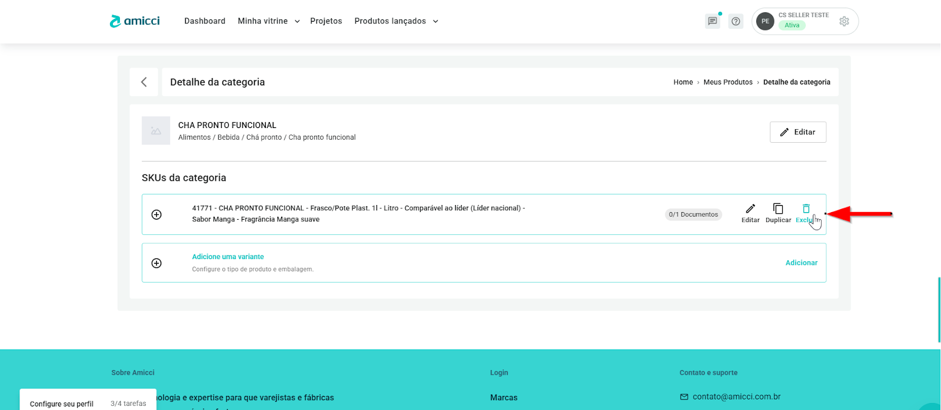Open the Produtos lançados dropdown
This screenshot has height=410, width=941.
pyautogui.click(x=396, y=21)
